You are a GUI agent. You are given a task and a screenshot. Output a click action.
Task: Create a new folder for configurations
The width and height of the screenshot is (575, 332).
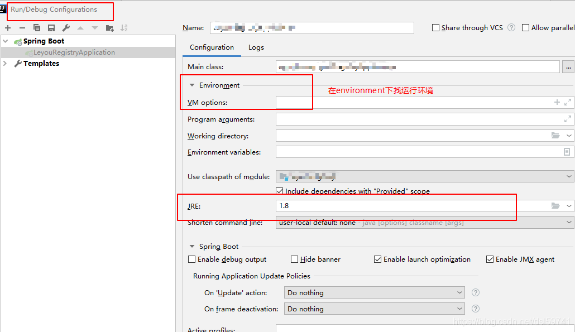pyautogui.click(x=110, y=28)
